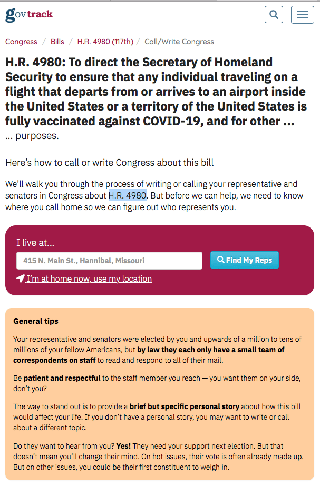Click the location arrow icon
Screen dimensions: 320x486
point(21,279)
